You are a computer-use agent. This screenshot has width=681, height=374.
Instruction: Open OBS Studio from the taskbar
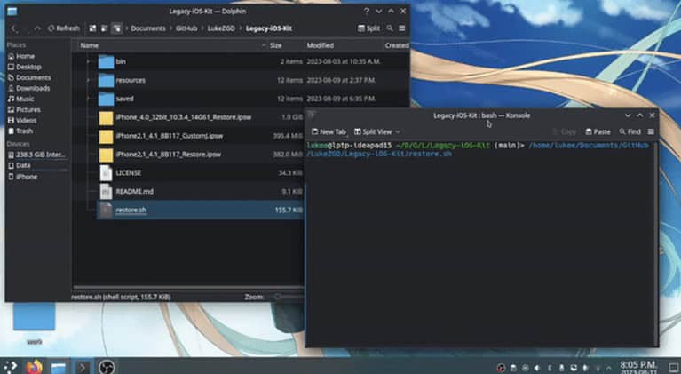106,366
